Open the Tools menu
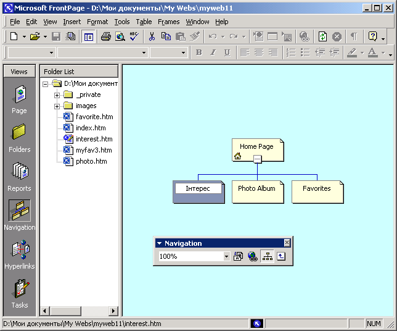Screen dimensions: 397x331 [122, 22]
